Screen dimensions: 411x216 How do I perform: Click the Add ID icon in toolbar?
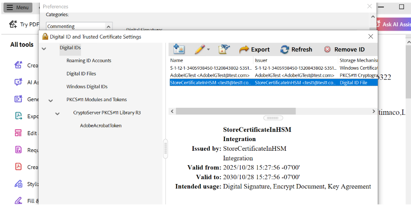point(179,50)
